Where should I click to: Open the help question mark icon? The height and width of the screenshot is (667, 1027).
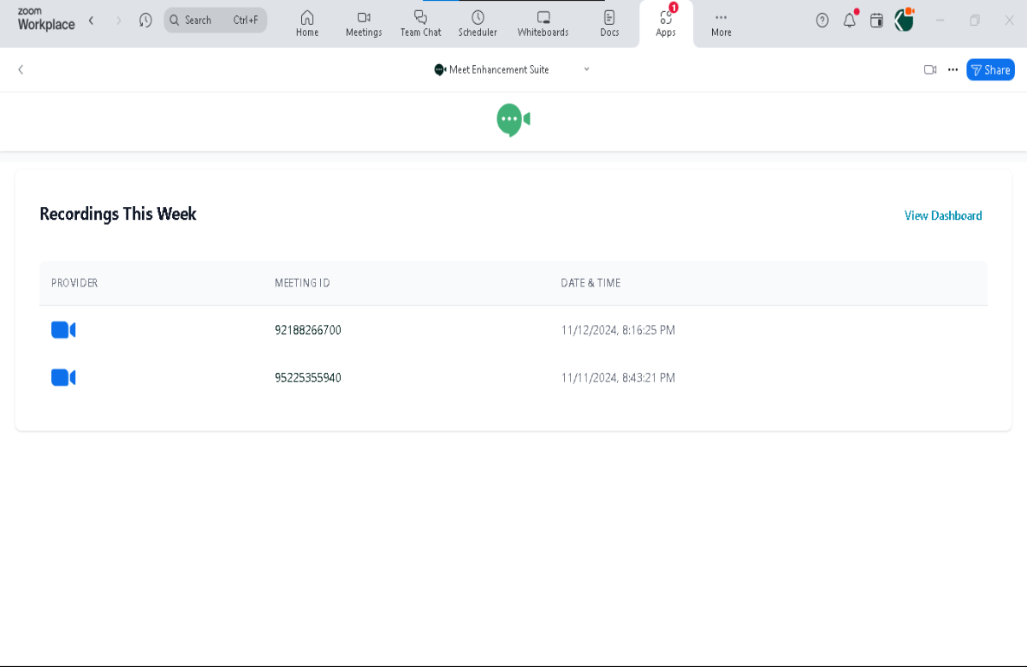[822, 21]
